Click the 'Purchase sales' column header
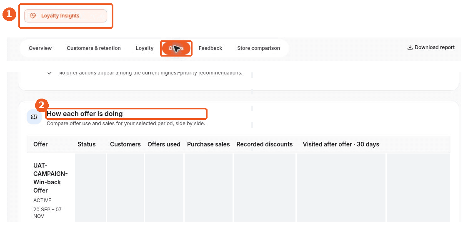 point(208,144)
